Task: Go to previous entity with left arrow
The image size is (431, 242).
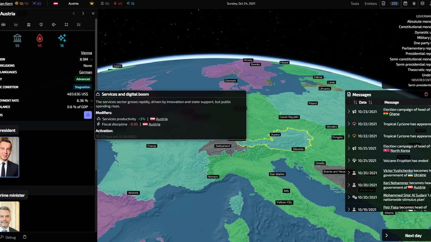Action: (x=74, y=14)
